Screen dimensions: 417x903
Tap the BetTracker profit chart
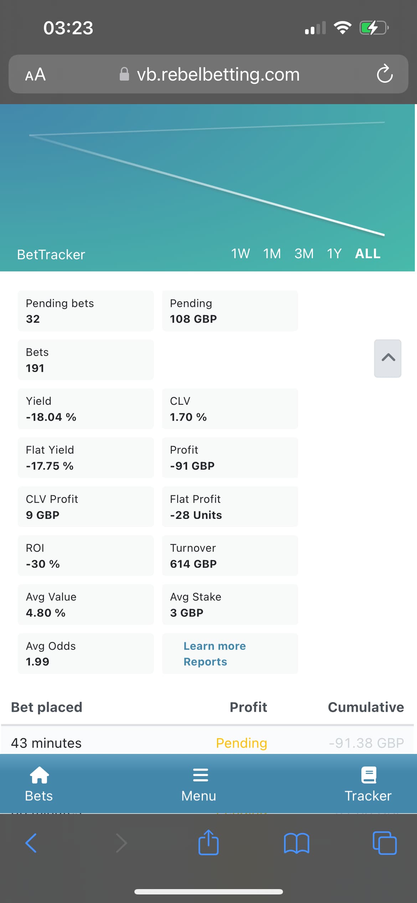(x=207, y=178)
